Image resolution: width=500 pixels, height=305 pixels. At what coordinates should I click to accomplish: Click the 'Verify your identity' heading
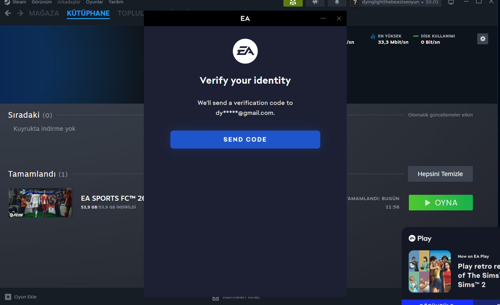245,80
